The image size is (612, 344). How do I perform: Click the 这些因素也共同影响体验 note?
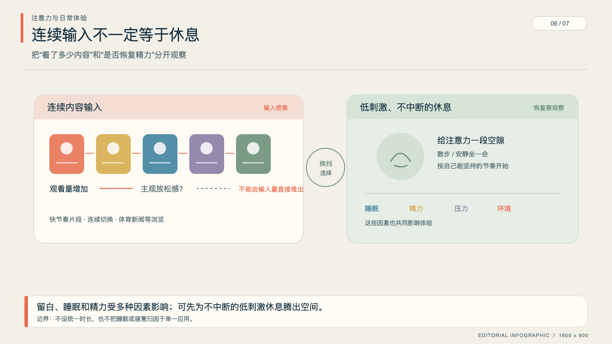click(x=399, y=223)
